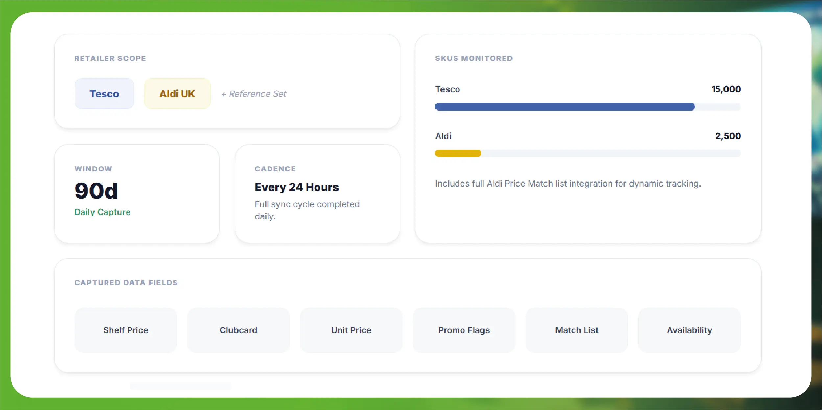Click the Retailer Scope section header
Screen dimensions: 822x410
tap(110, 58)
